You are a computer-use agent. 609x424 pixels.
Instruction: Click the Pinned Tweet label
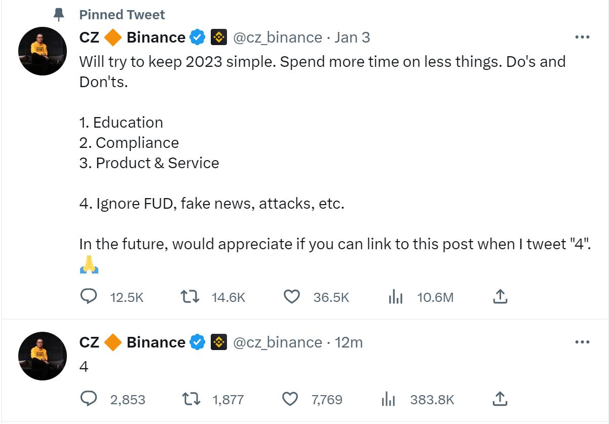[122, 15]
